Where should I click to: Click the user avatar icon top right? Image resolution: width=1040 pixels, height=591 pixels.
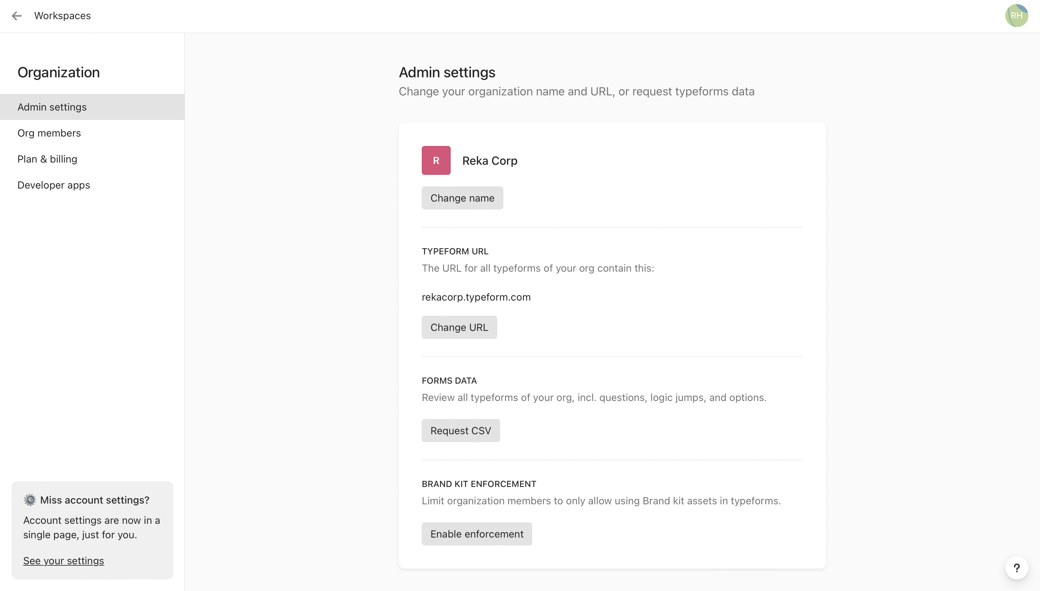1017,16
